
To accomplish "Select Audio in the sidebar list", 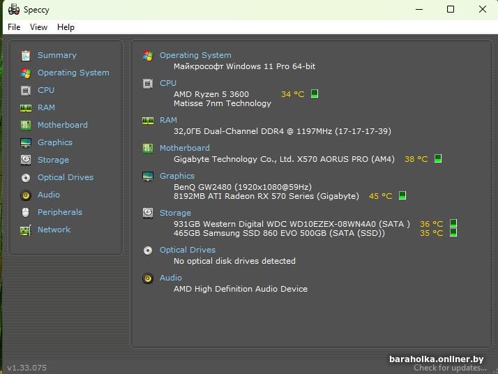I will pos(49,195).
